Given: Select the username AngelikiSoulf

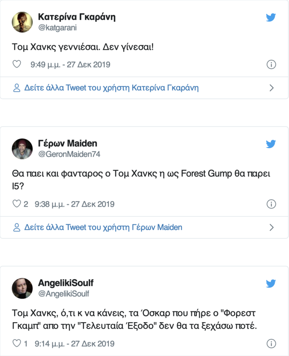Looking at the screenshot, I should pyautogui.click(x=63, y=283).
